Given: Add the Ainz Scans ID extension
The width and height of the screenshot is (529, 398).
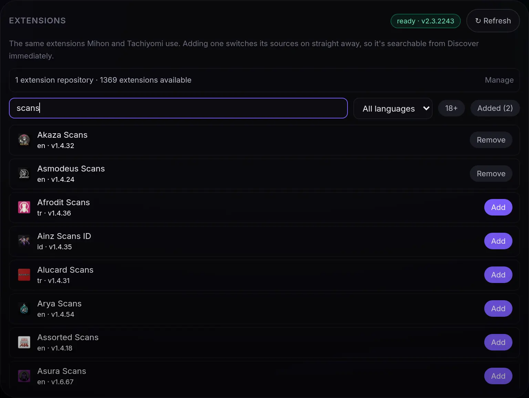Looking at the screenshot, I should click(x=498, y=241).
